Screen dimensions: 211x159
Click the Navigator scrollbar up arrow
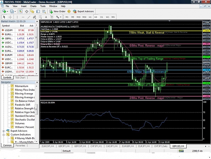pyautogui.click(x=36, y=86)
